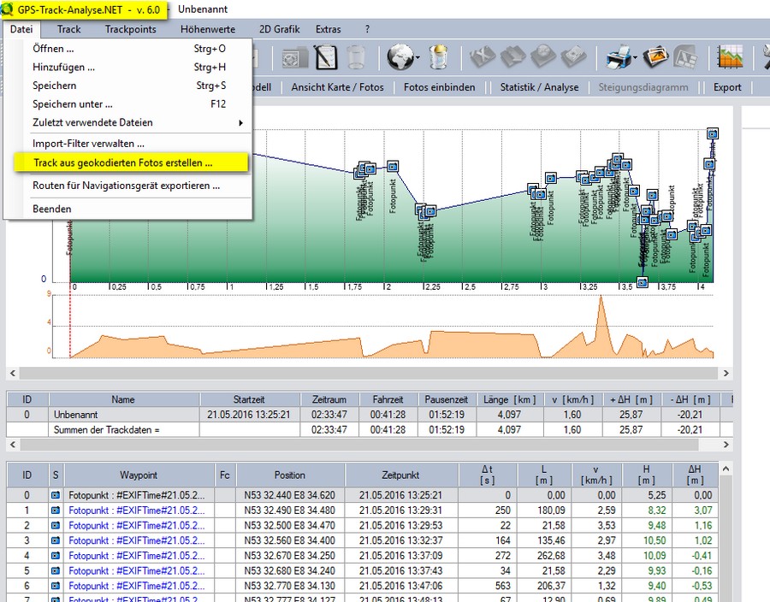This screenshot has height=602, width=770.
Task: Click the Waypoint column header
Action: [x=139, y=475]
